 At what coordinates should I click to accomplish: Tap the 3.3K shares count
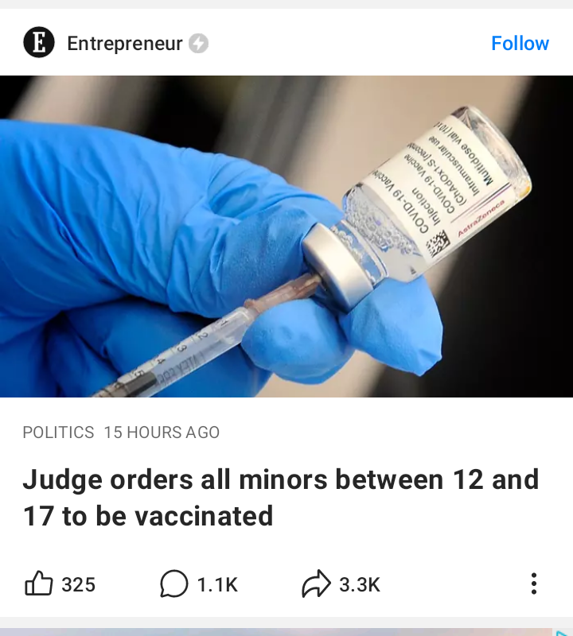pos(360,584)
